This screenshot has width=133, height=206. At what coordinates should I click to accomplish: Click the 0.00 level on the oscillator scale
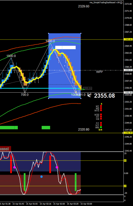click(x=126, y=173)
